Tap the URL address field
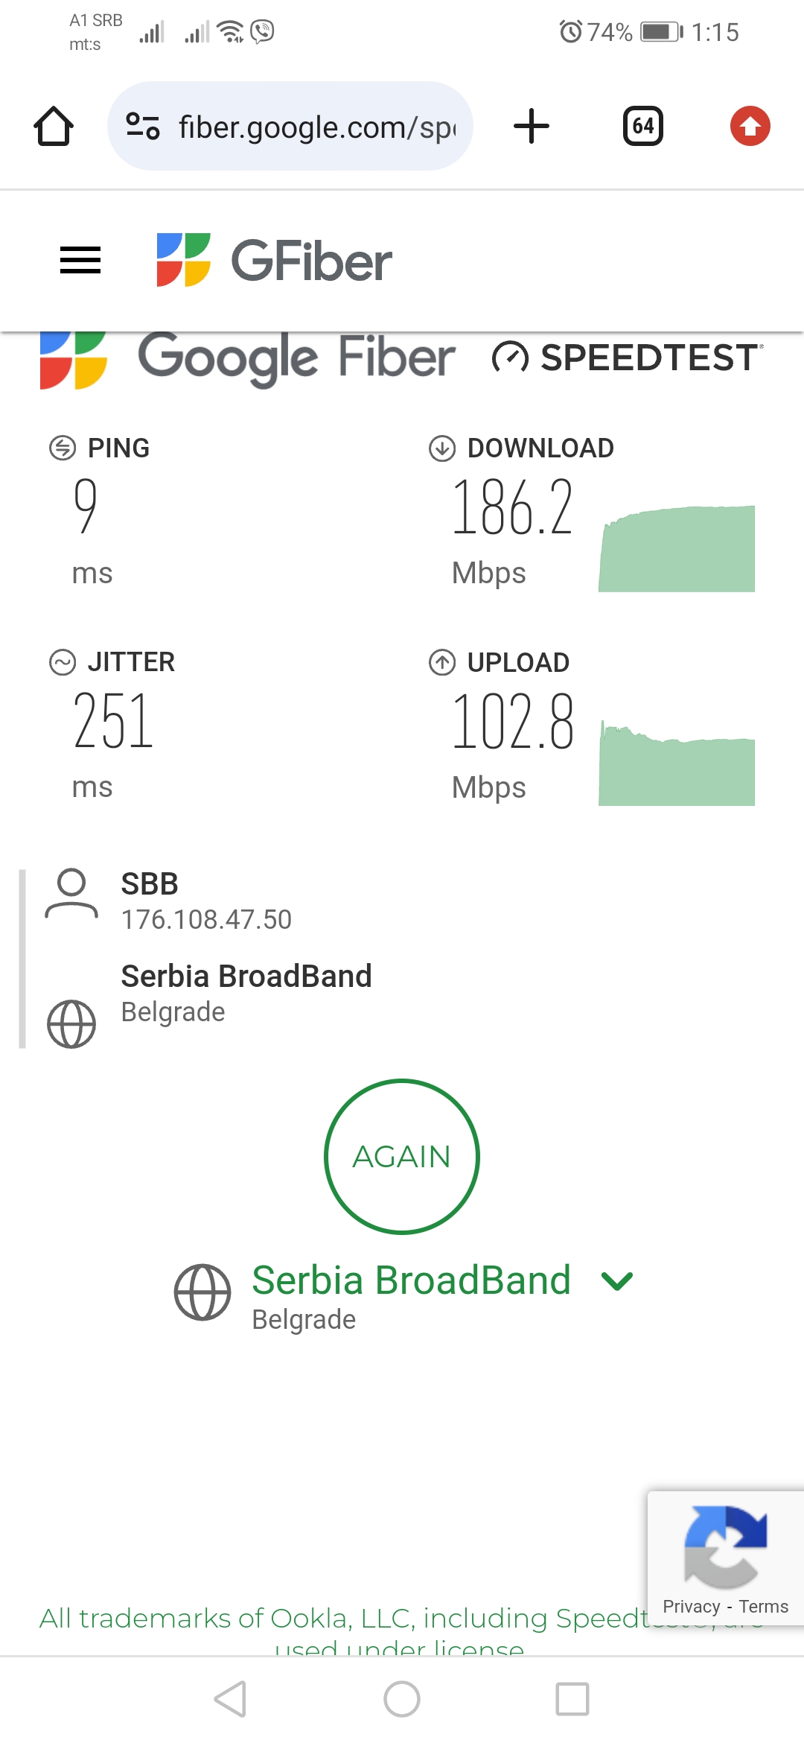 (316, 127)
